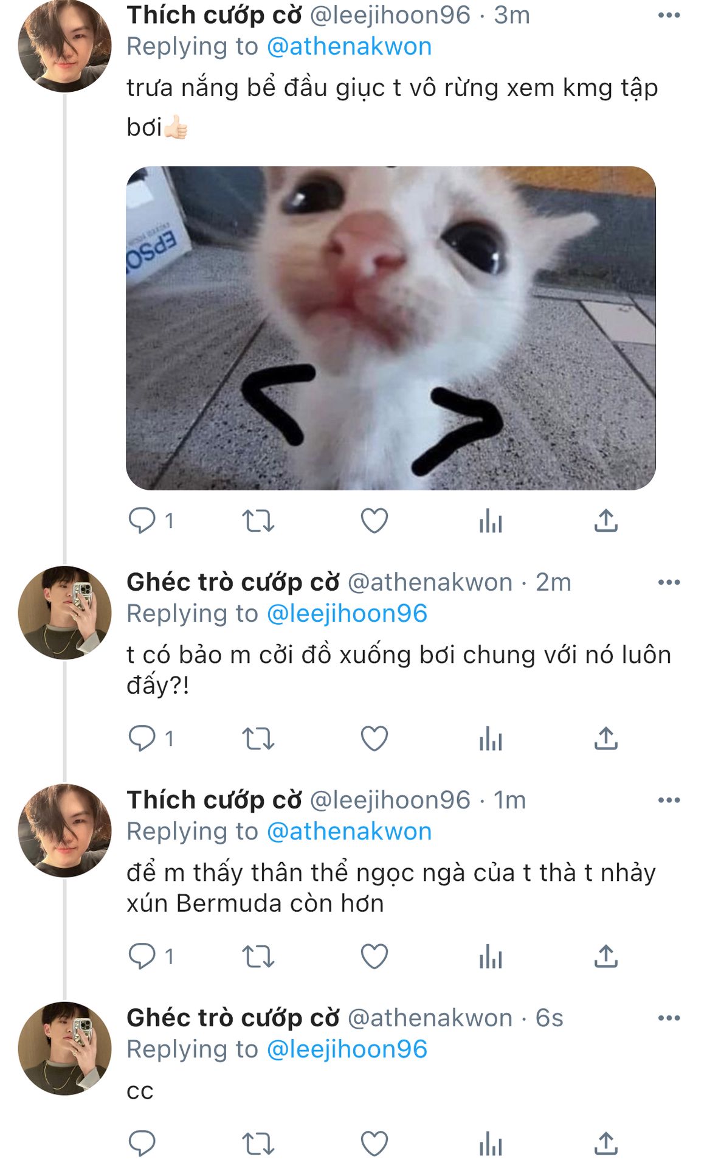Open more options on the 'cc' tweet
The width and height of the screenshot is (707, 1168).
(x=669, y=1018)
